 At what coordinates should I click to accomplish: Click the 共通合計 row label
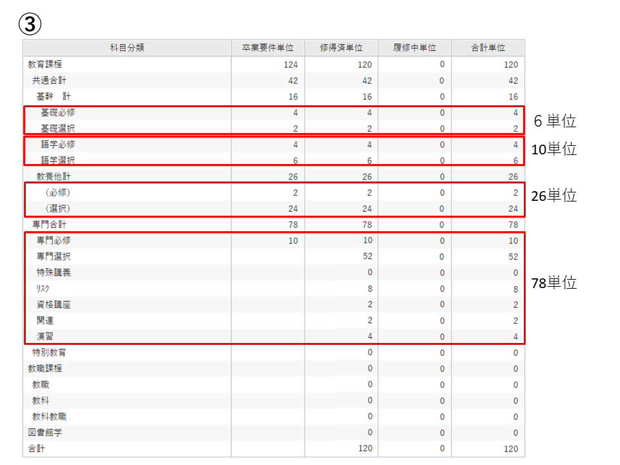(x=49, y=81)
